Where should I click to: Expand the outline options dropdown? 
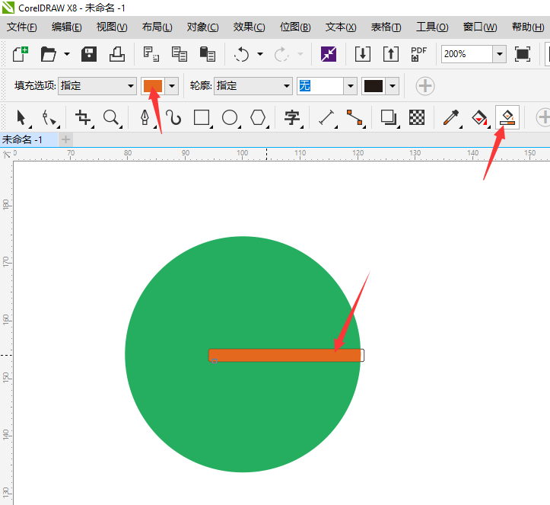coord(253,85)
